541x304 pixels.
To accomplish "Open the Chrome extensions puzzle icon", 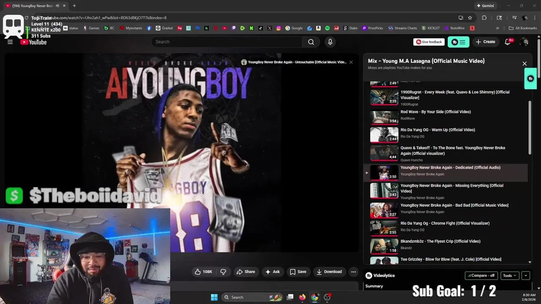I will pyautogui.click(x=484, y=18).
